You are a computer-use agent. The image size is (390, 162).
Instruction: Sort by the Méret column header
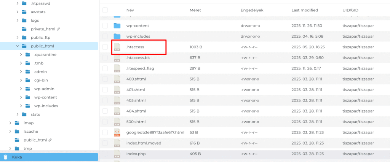[195, 10]
